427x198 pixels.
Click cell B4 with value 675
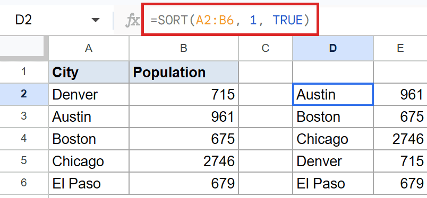coord(184,139)
